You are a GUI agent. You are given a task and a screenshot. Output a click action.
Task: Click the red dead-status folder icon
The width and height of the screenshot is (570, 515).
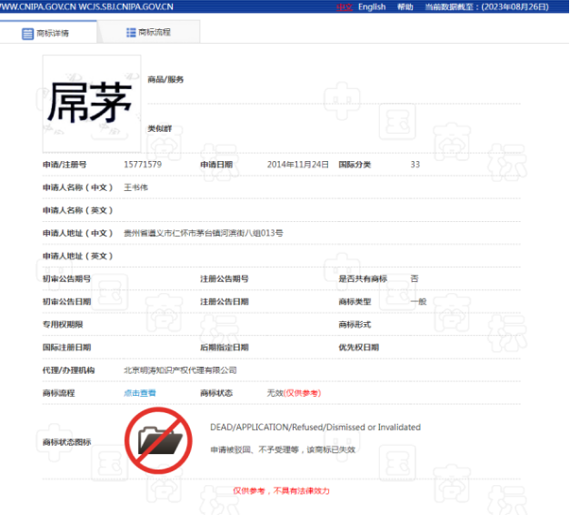tap(157, 439)
